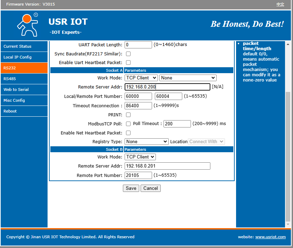
Task: Toggle Enable Net Heartbeat Packet checkbox
Action: [128, 133]
